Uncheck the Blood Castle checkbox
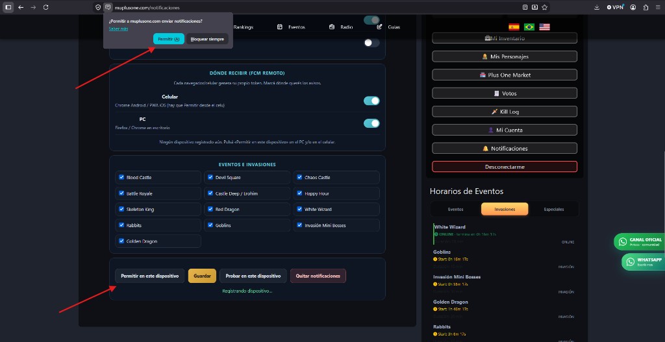665x342 pixels. [x=121, y=177]
